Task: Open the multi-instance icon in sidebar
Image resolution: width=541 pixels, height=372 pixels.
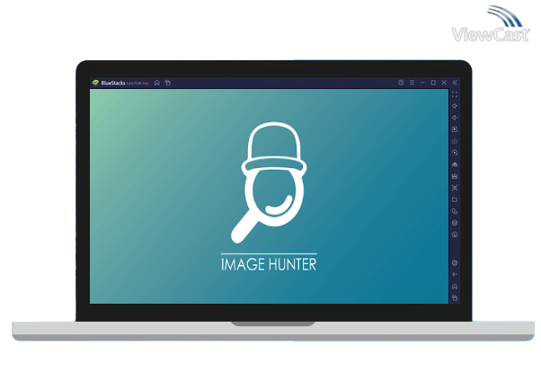Action: point(455,211)
